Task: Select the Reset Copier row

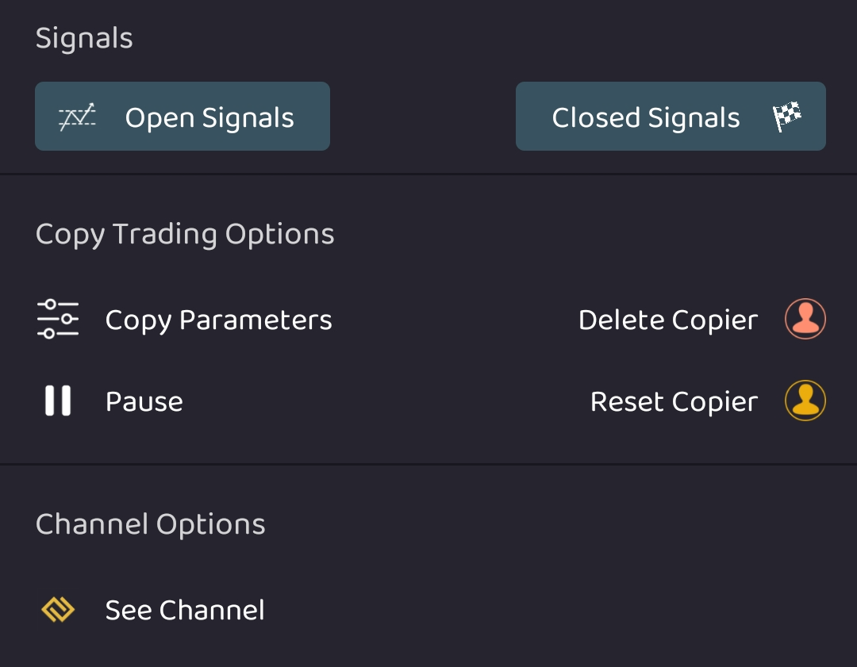Action: coord(674,401)
